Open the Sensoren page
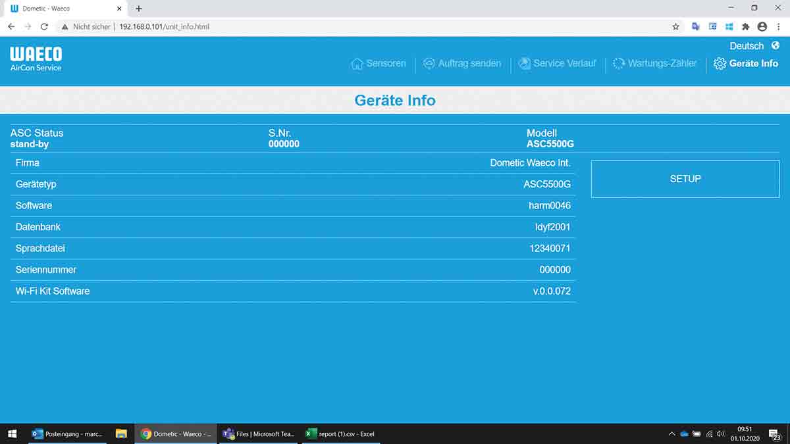The image size is (790, 444). pos(379,64)
